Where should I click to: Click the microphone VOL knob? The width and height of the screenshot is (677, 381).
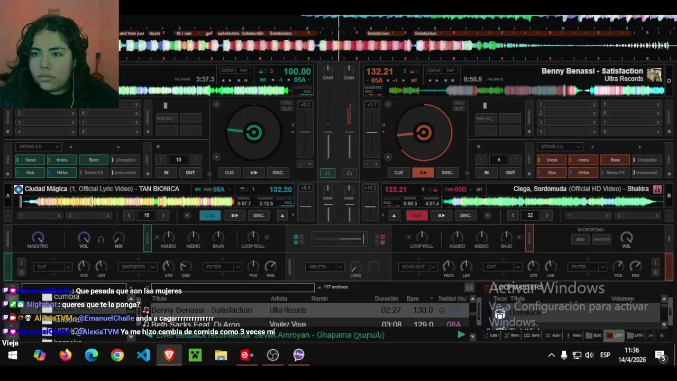click(627, 237)
